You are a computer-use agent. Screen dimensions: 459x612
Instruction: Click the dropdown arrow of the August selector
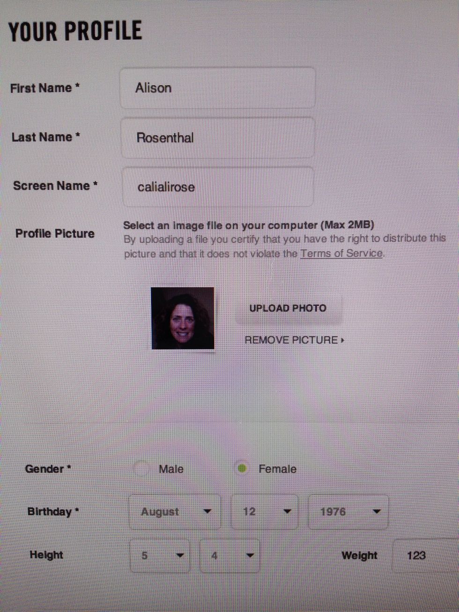pos(207,512)
